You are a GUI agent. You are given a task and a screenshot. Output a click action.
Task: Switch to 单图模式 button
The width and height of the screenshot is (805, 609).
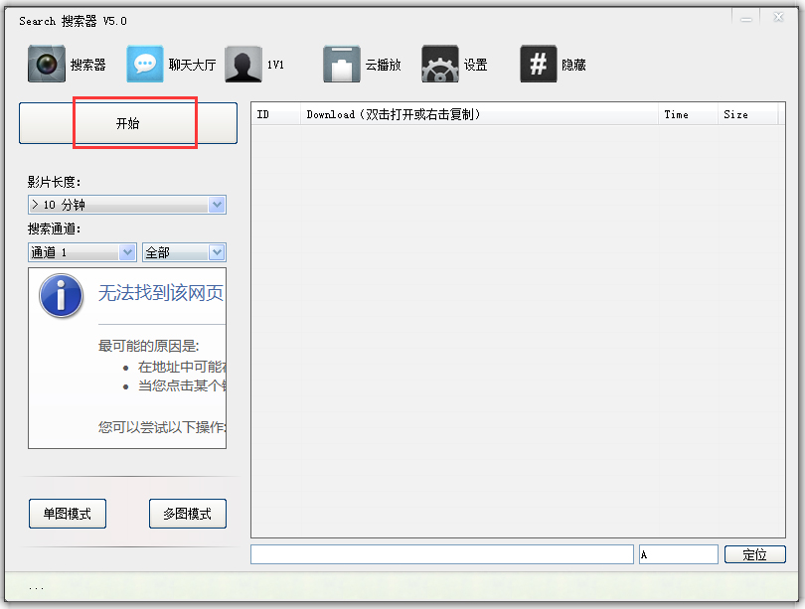pos(68,514)
